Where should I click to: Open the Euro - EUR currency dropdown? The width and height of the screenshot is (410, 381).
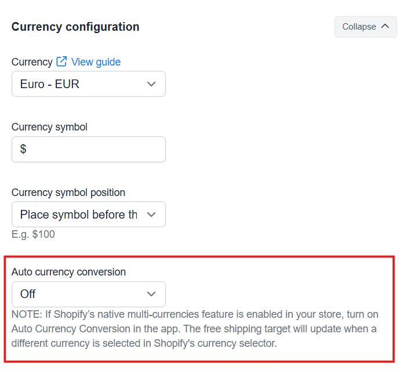89,84
